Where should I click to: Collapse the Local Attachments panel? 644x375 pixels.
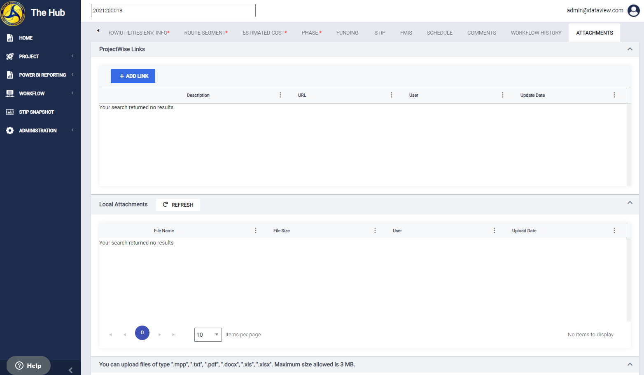630,203
